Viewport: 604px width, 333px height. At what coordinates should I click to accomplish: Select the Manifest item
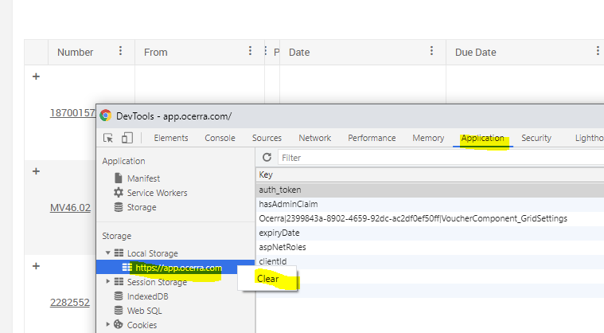[143, 178]
